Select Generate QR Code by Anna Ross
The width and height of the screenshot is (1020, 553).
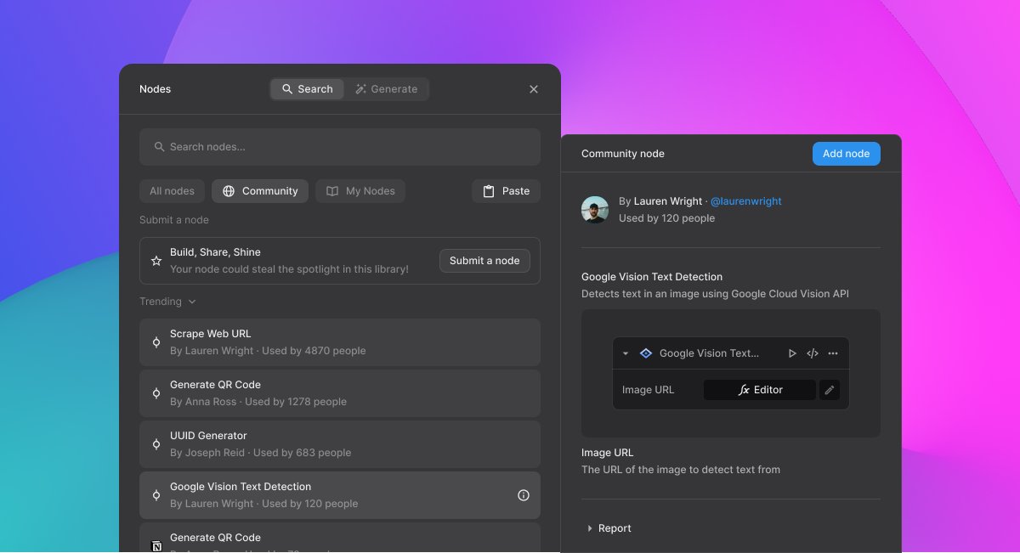coord(340,393)
